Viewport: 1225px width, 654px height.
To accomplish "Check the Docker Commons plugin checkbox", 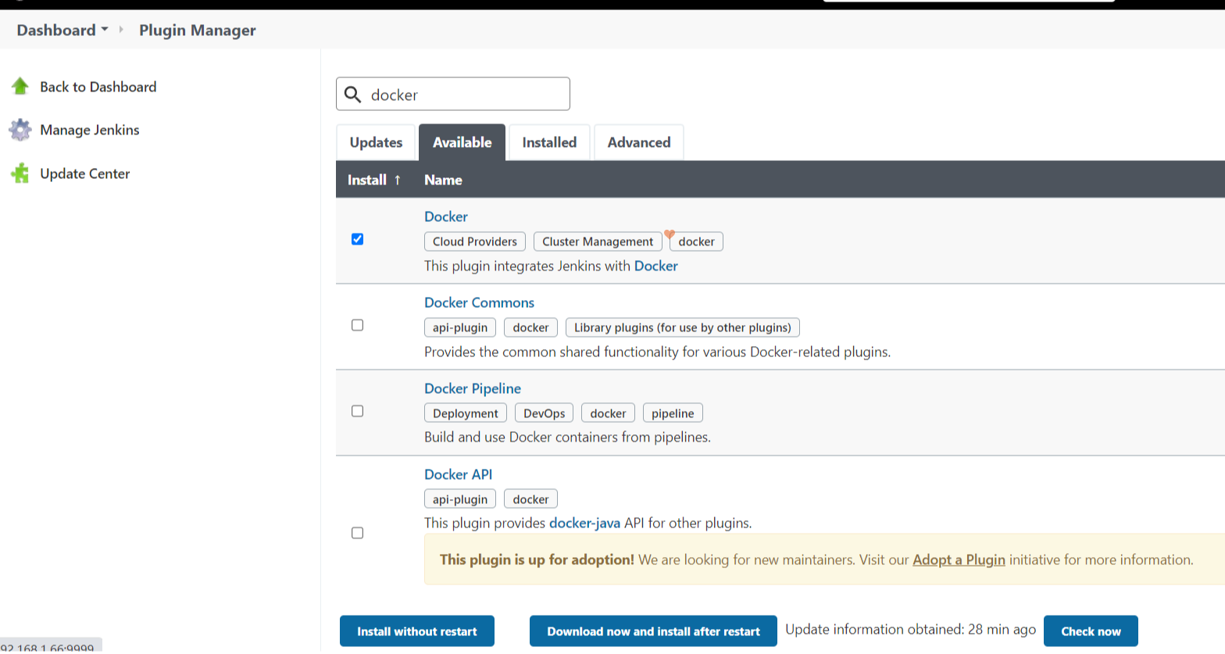I will click(358, 325).
